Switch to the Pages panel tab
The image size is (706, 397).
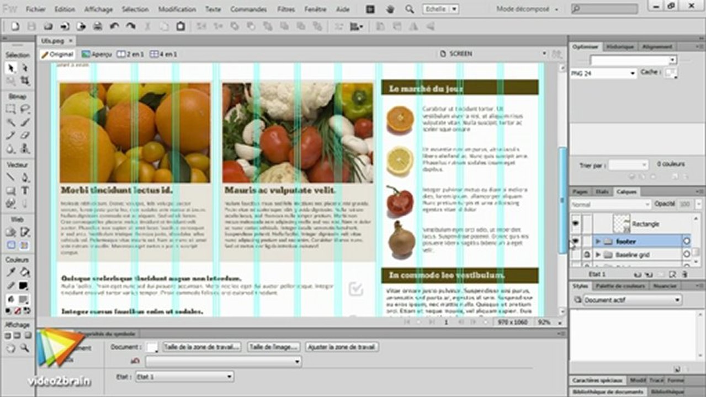[580, 192]
